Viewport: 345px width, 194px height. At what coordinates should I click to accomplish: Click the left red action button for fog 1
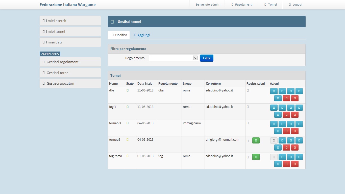pos(286,115)
